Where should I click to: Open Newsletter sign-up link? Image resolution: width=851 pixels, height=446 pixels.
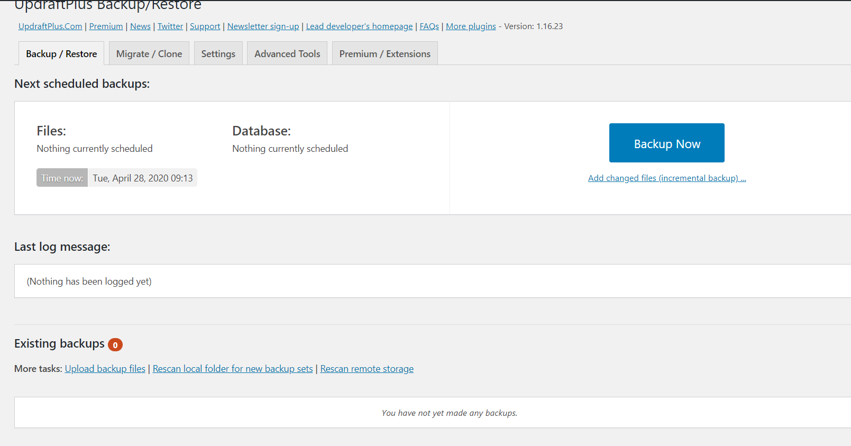pos(263,26)
